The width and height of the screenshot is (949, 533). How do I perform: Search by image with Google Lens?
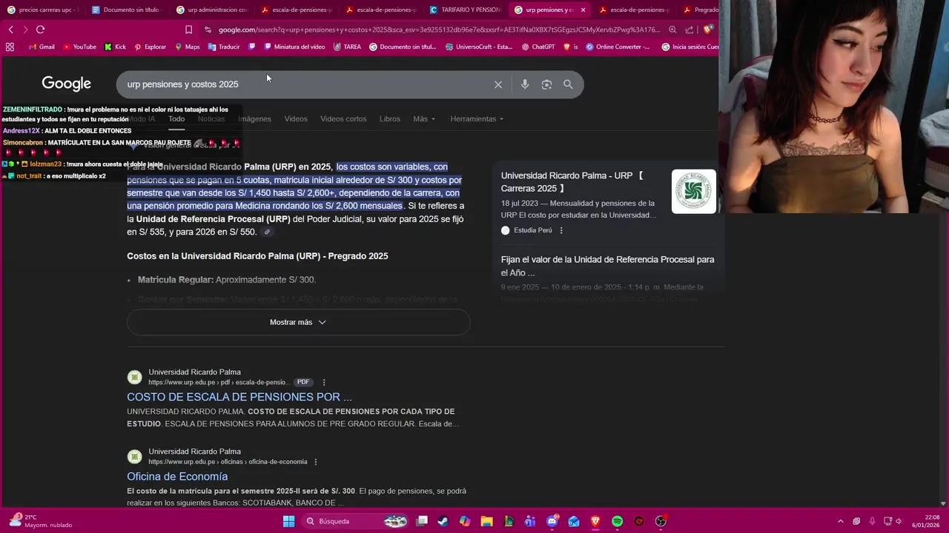click(546, 84)
